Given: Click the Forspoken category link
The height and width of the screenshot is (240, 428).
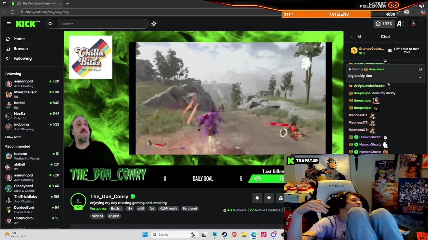Looking at the screenshot, I should (x=99, y=209).
